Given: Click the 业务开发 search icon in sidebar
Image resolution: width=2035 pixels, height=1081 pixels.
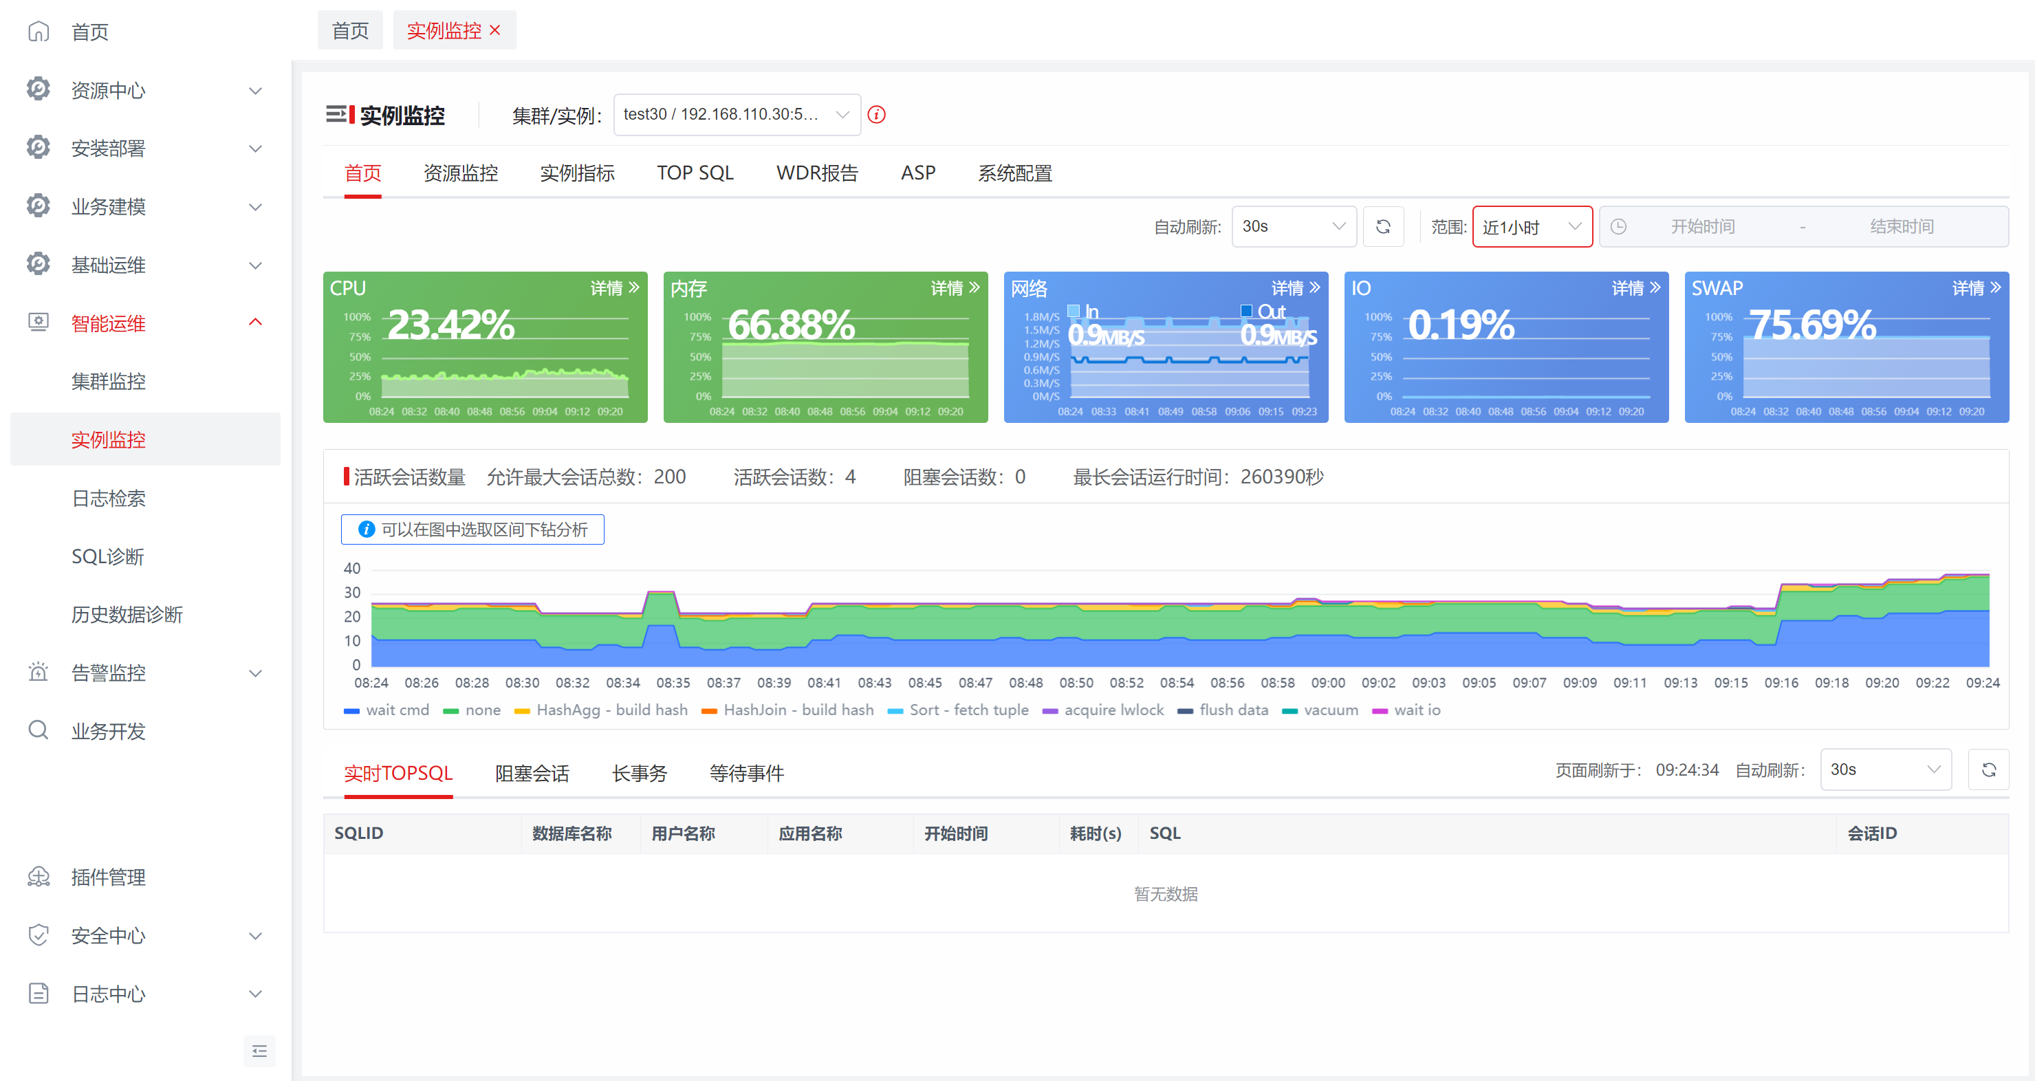Looking at the screenshot, I should point(38,730).
